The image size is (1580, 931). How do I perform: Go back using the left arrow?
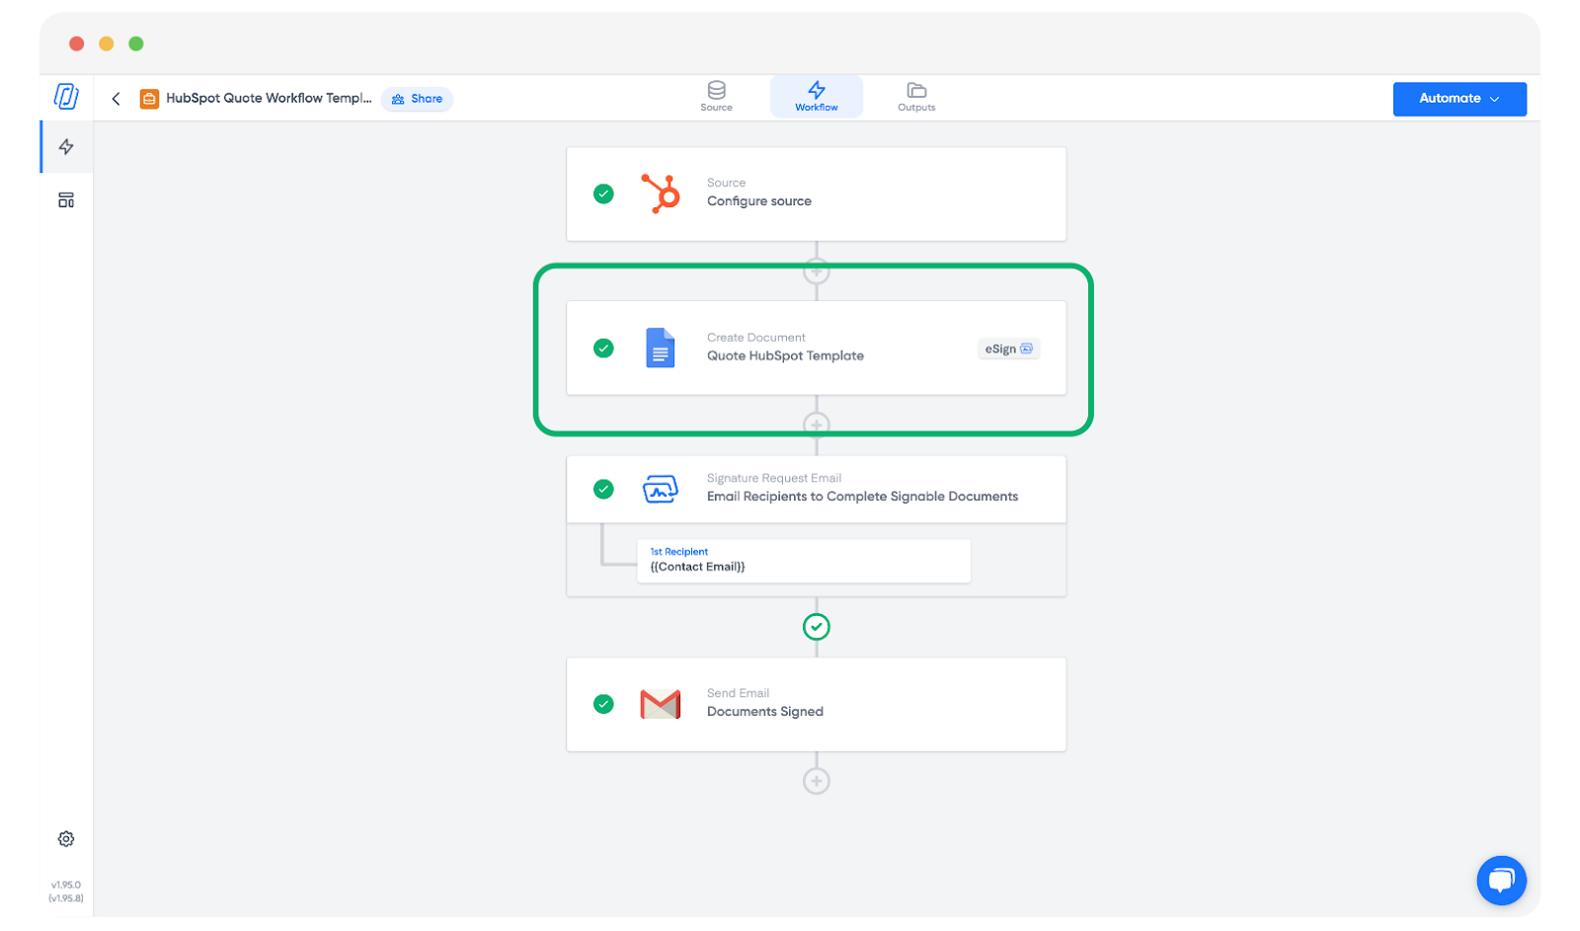[117, 99]
